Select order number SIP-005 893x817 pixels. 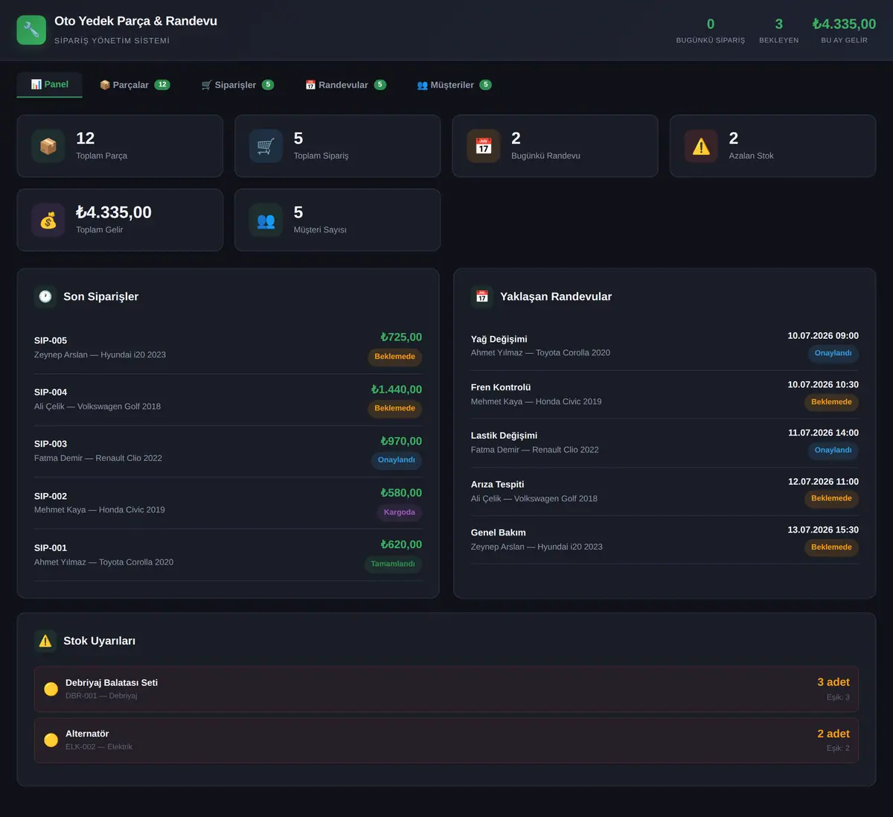click(51, 340)
